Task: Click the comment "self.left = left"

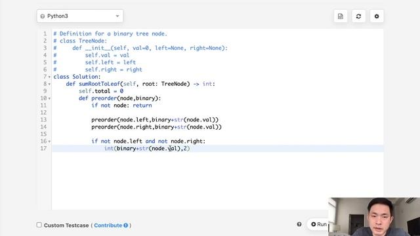Action: (x=110, y=62)
